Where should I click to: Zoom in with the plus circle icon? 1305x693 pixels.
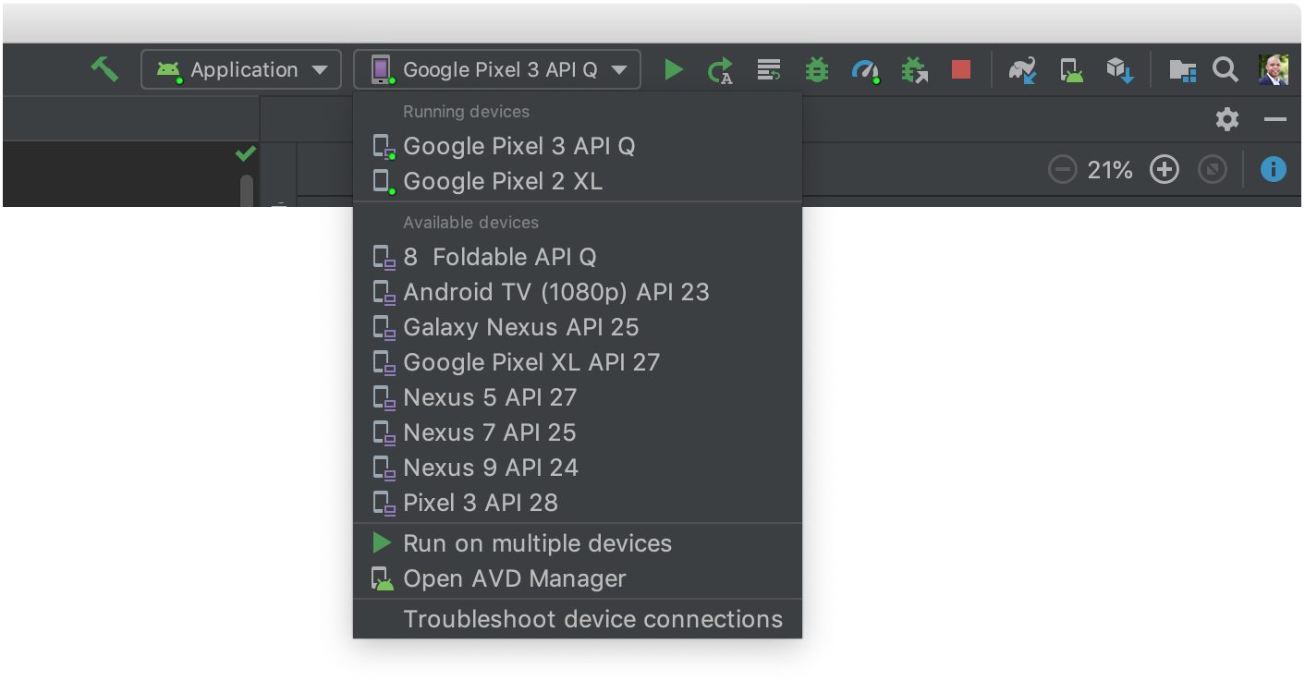[x=1165, y=169]
